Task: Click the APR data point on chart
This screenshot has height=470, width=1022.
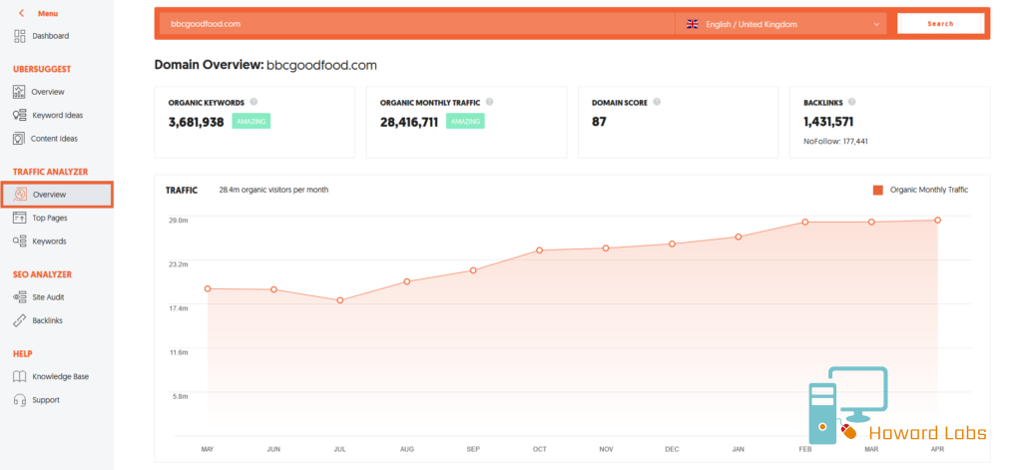Action: tap(938, 221)
